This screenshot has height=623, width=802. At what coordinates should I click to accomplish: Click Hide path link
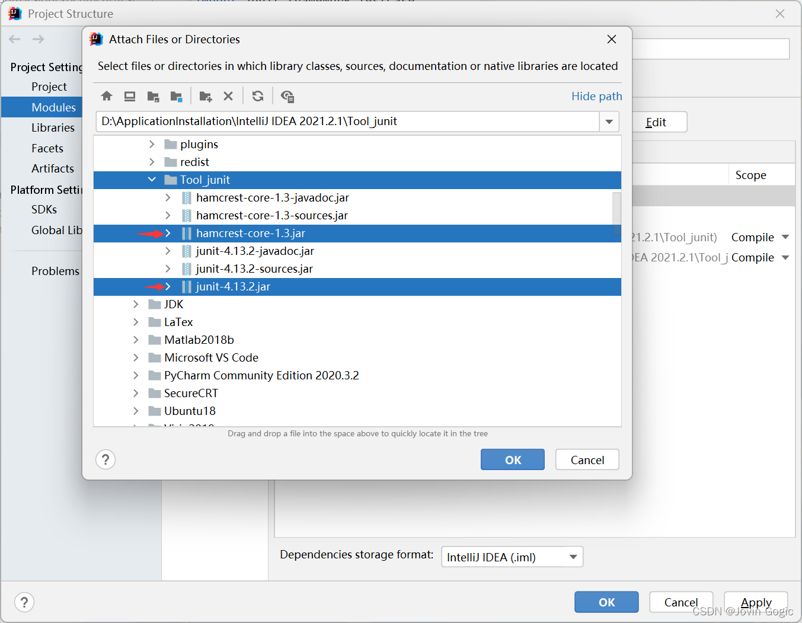596,96
